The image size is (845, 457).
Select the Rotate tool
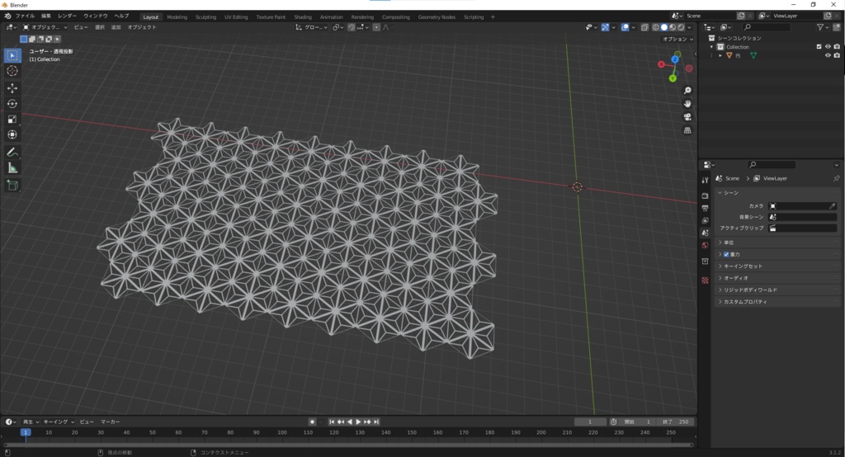tap(12, 103)
